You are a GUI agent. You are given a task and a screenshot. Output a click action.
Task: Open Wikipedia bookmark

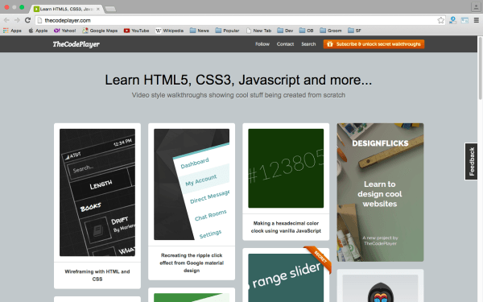pyautogui.click(x=169, y=31)
